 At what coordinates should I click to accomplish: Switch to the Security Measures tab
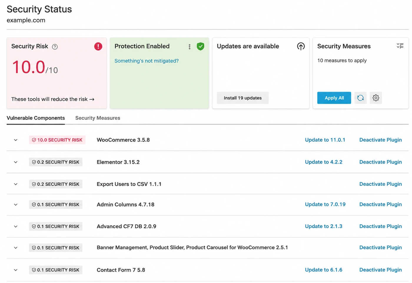click(98, 118)
